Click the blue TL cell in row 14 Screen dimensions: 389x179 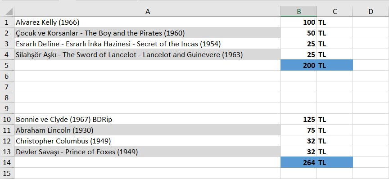pos(335,163)
